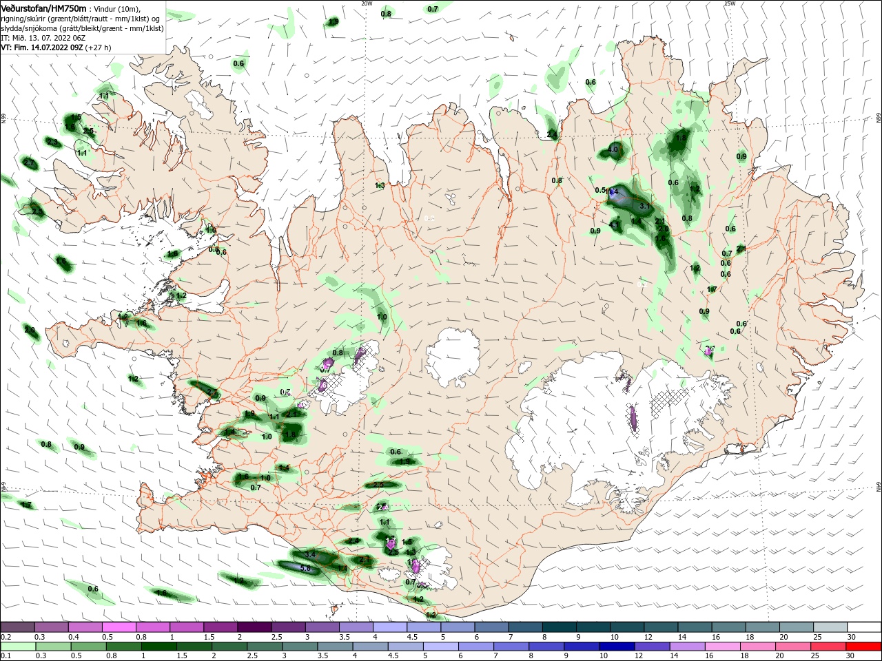The width and height of the screenshot is (882, 661).
Task: Pick the light grey top-row swatch between 25 and 30
Action: click(x=831, y=627)
